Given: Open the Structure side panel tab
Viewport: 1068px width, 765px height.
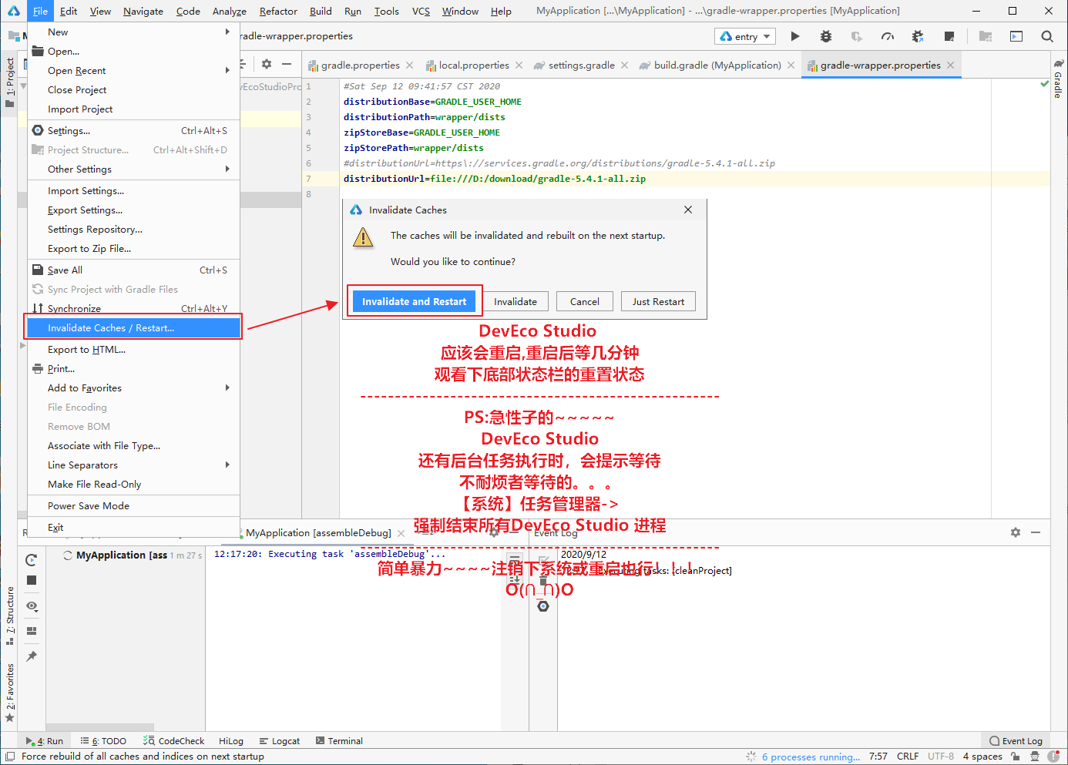Looking at the screenshot, I should (9, 616).
